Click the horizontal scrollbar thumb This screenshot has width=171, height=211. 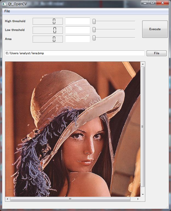coord(70,199)
